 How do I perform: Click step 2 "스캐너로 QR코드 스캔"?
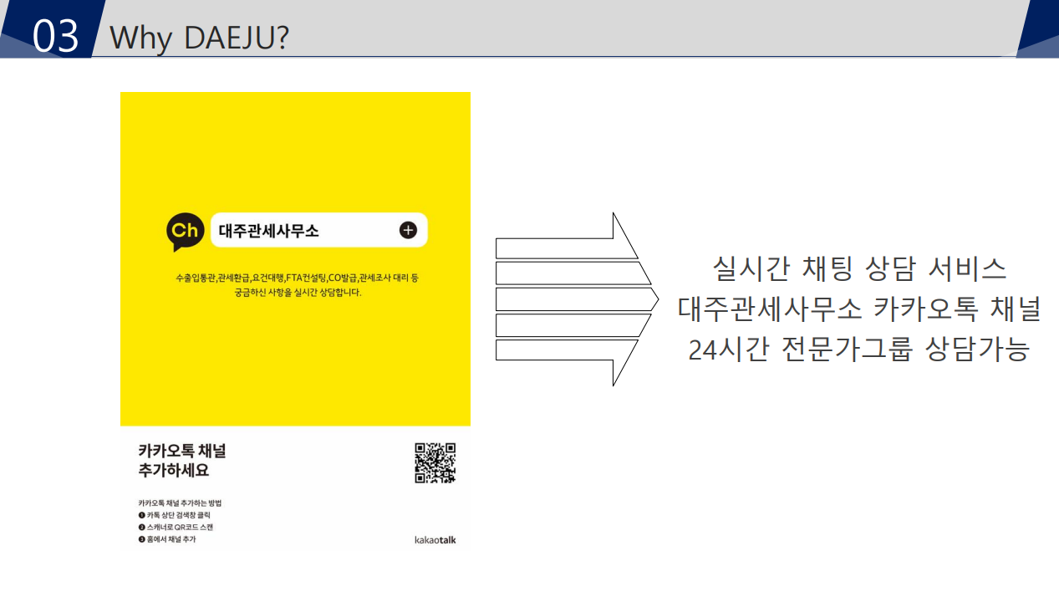tap(176, 528)
